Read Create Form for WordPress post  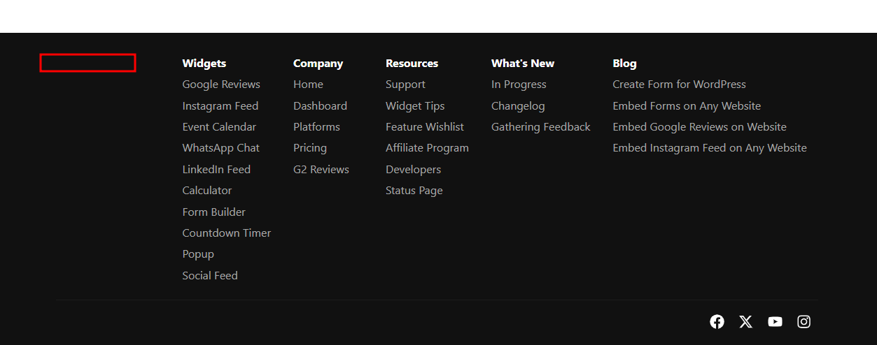[x=679, y=85]
